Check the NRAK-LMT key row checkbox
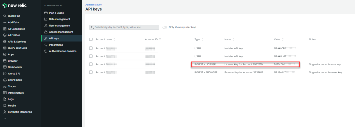 pos(91,56)
